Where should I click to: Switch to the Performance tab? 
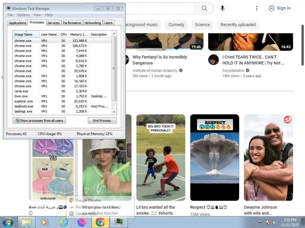[x=72, y=23]
